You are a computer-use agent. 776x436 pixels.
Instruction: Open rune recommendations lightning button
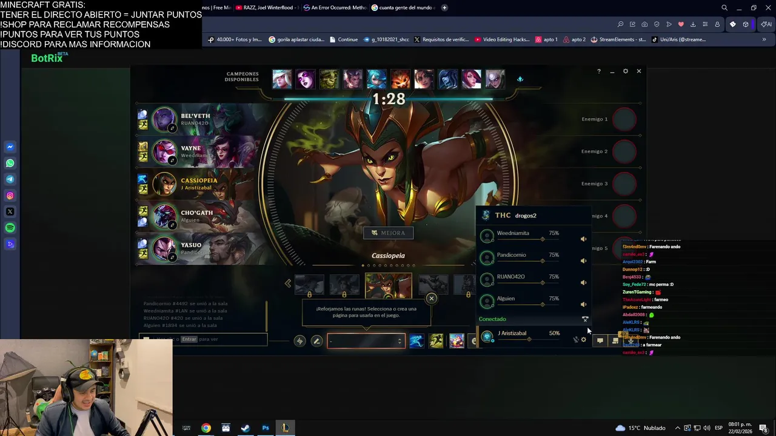pyautogui.click(x=299, y=341)
